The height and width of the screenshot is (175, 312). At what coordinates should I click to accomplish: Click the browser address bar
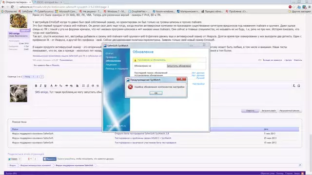pos(151,7)
